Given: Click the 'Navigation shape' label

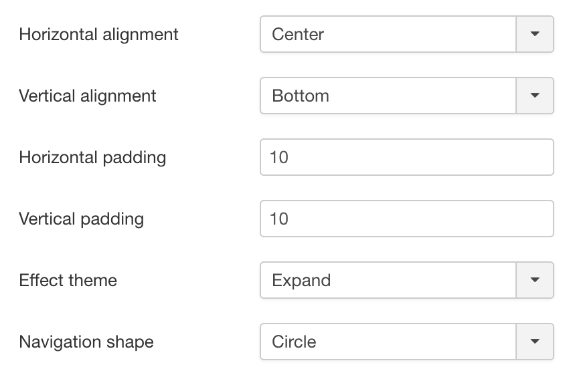Looking at the screenshot, I should coord(86,342).
